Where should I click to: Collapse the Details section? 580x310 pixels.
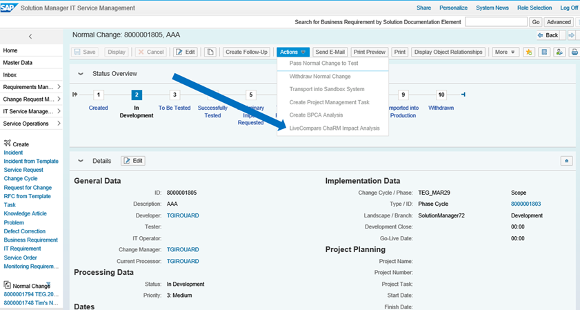(x=80, y=161)
